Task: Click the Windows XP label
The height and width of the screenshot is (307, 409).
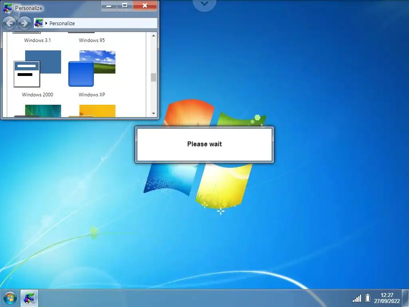Action: 92,94
